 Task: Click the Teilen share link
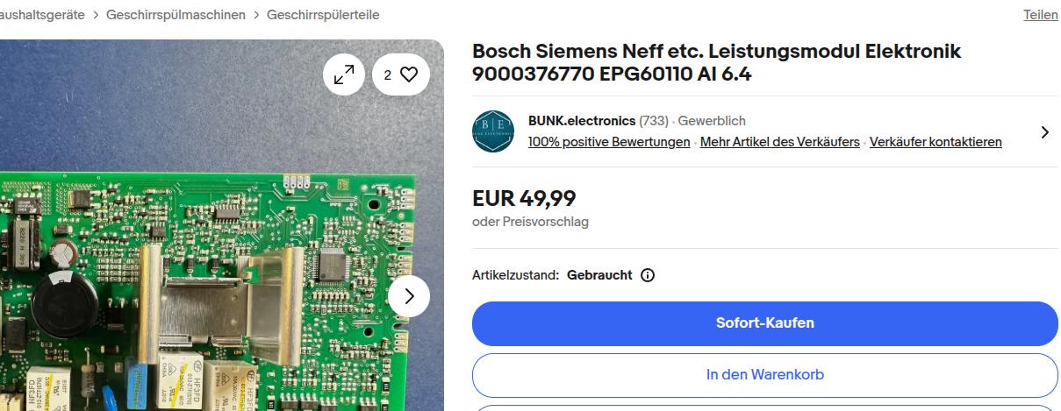click(x=1040, y=15)
